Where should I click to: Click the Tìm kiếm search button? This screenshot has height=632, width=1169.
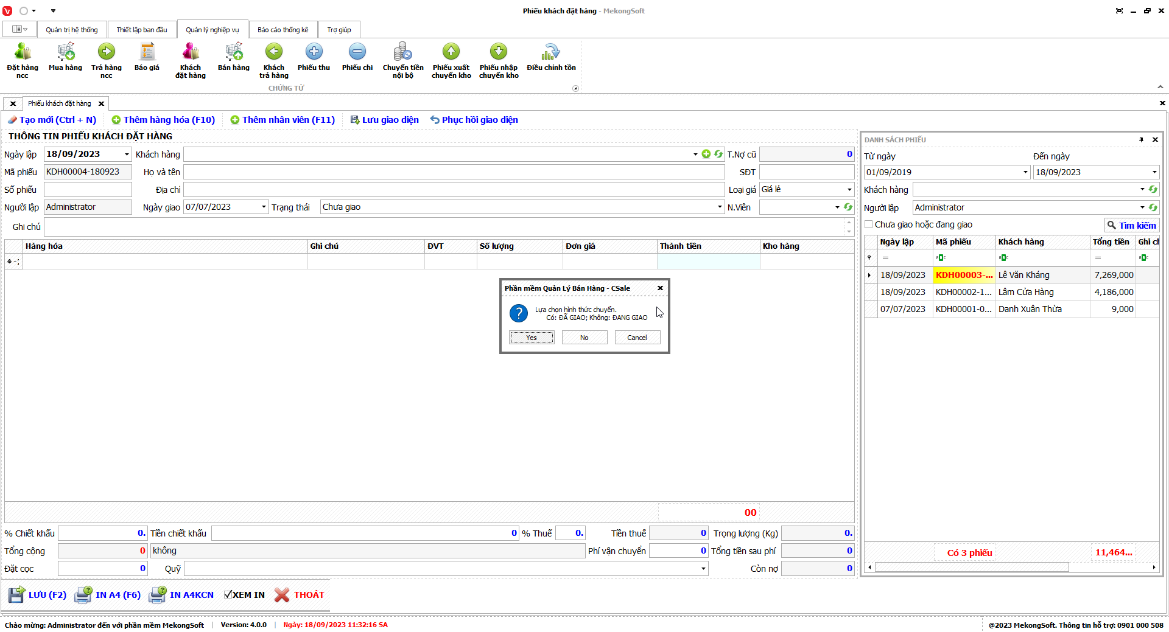point(1131,225)
